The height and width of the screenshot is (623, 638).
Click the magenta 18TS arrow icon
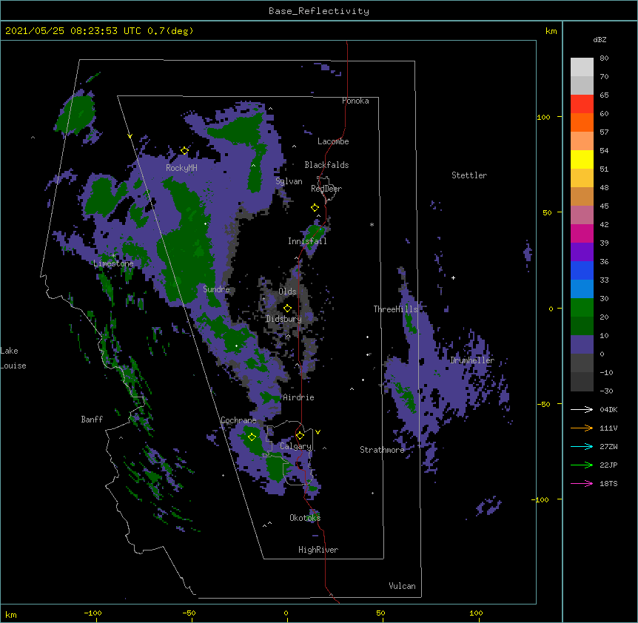[582, 483]
